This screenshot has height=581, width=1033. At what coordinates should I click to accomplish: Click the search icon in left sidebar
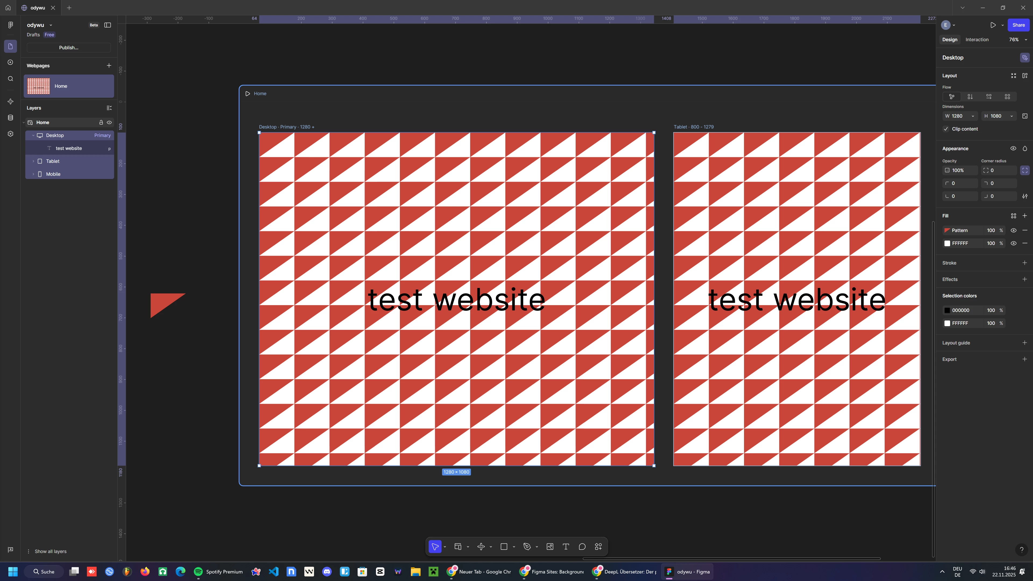pyautogui.click(x=10, y=79)
